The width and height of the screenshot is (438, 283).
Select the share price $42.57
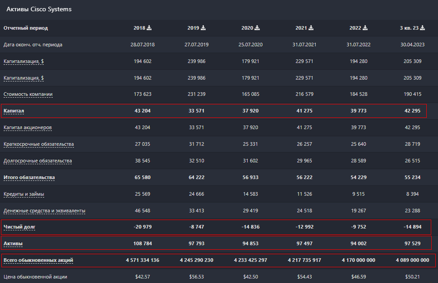coord(143,277)
